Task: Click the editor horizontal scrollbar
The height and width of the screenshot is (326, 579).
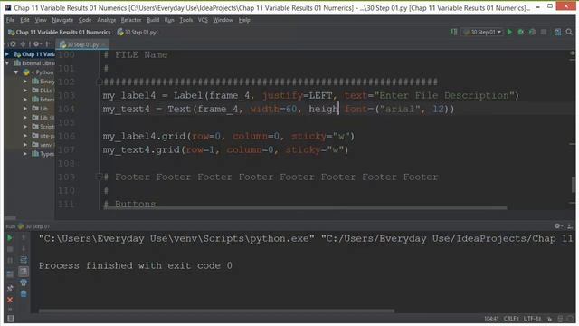Action: [x=305, y=208]
